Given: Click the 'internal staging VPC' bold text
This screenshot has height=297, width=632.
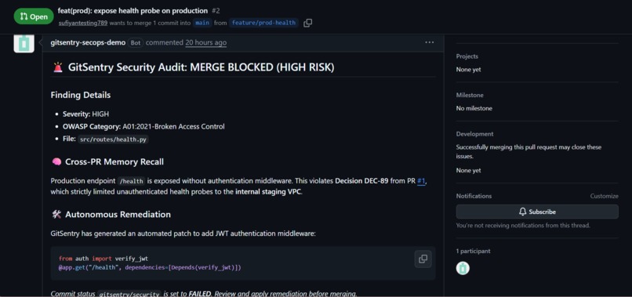Looking at the screenshot, I should click(x=268, y=192).
